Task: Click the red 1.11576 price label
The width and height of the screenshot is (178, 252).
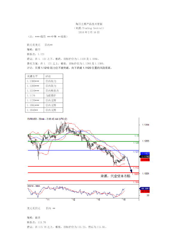Action: [x=145, y=160]
